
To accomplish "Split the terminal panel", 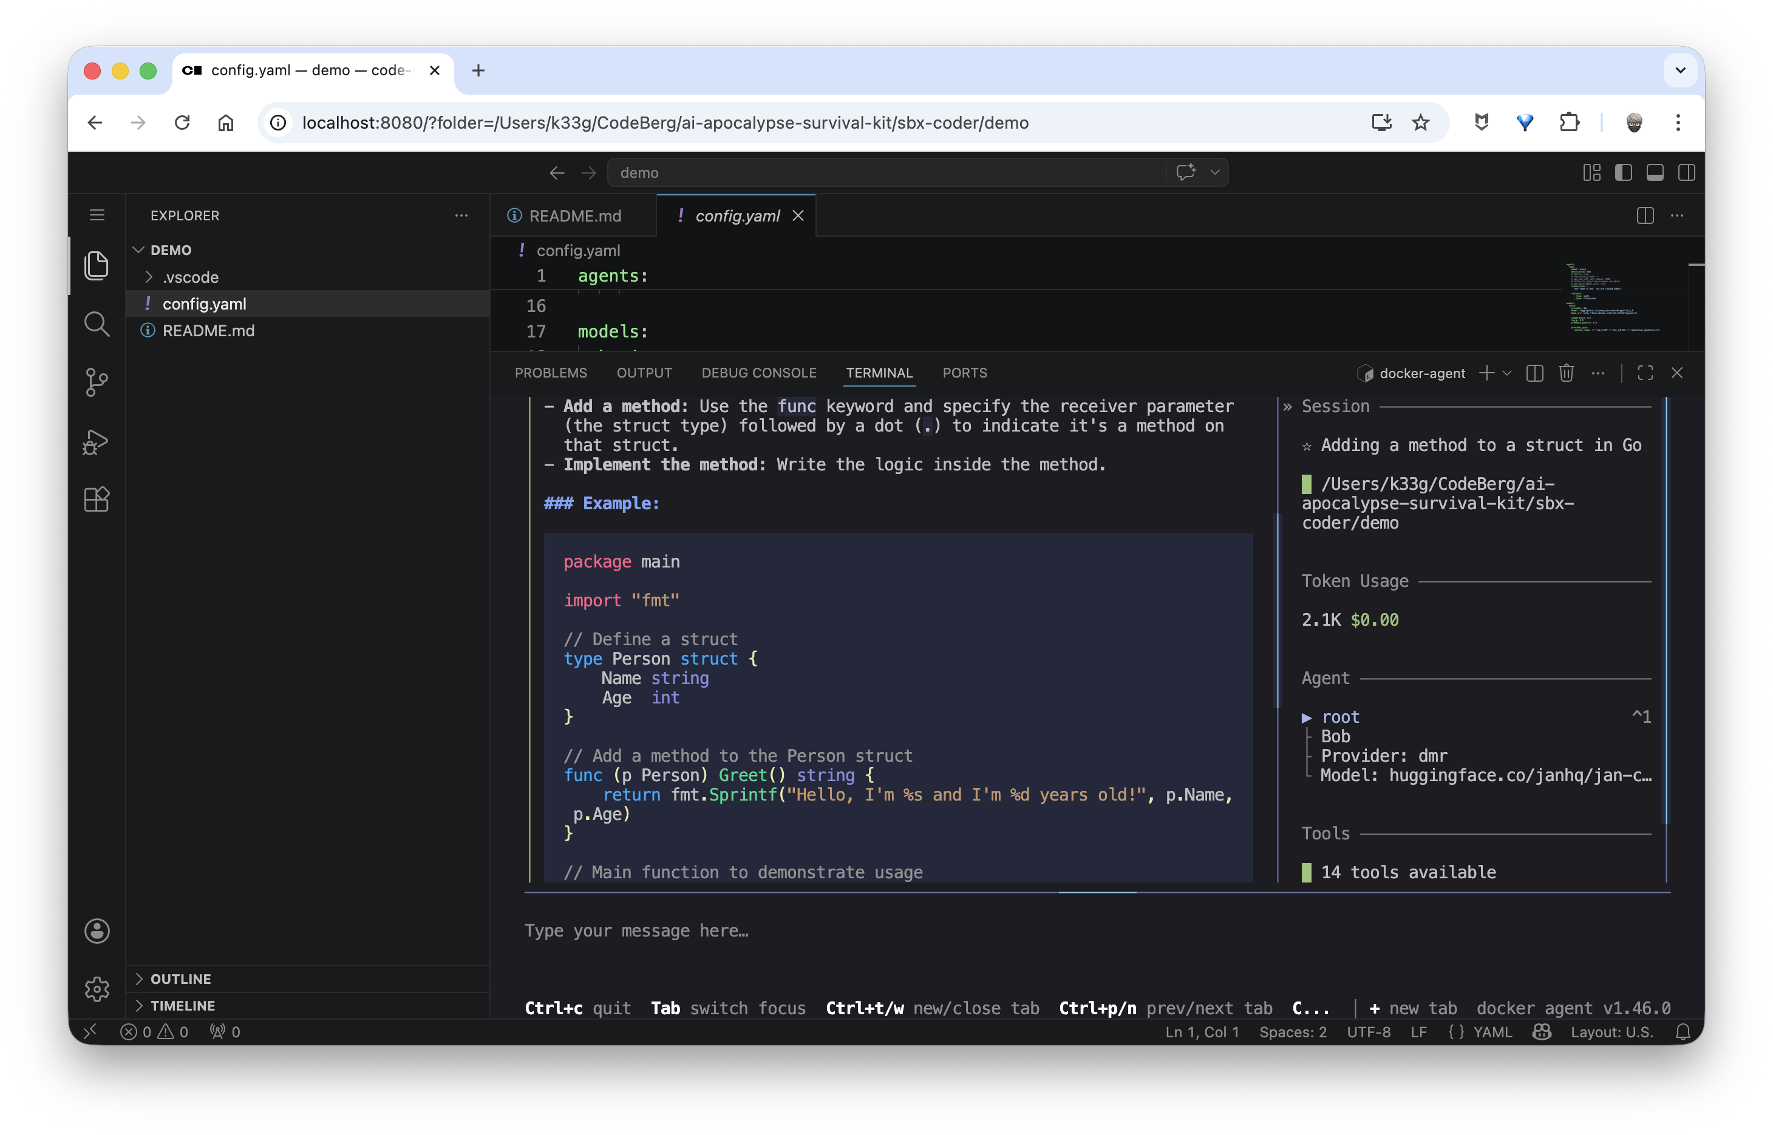I will [1534, 373].
